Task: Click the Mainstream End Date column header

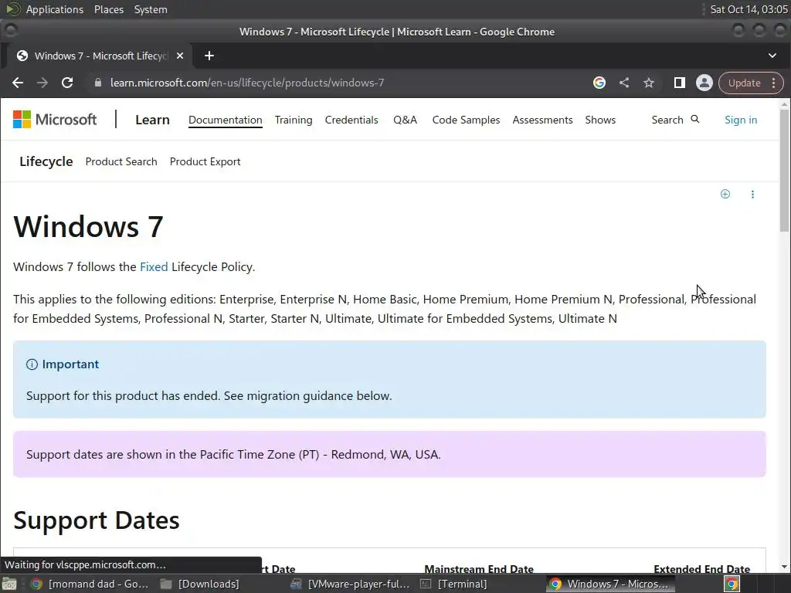Action: click(x=479, y=569)
